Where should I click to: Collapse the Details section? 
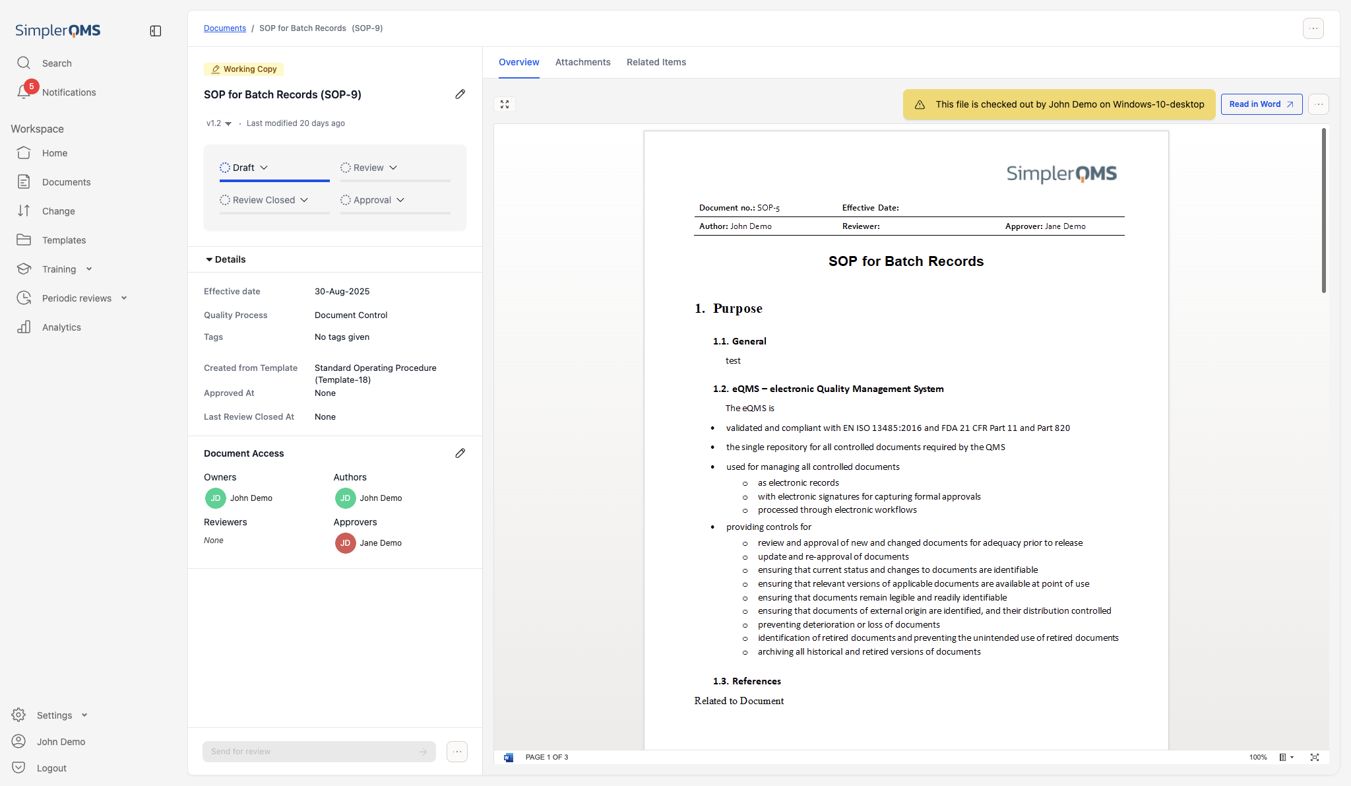pos(226,259)
